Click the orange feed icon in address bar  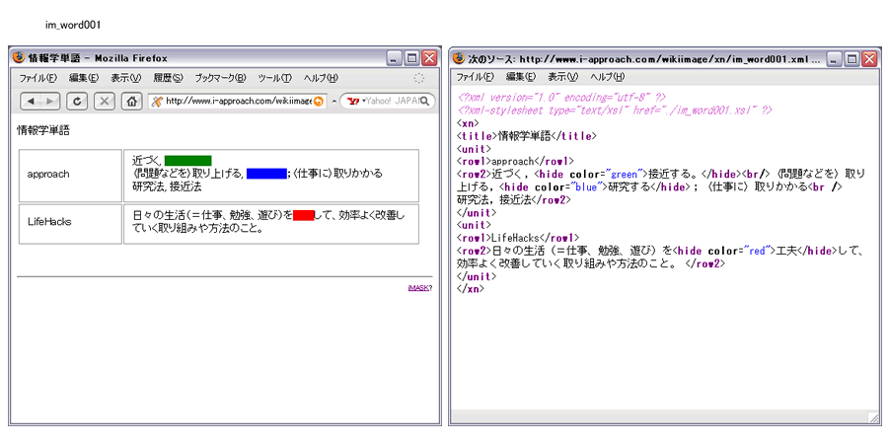(x=319, y=101)
